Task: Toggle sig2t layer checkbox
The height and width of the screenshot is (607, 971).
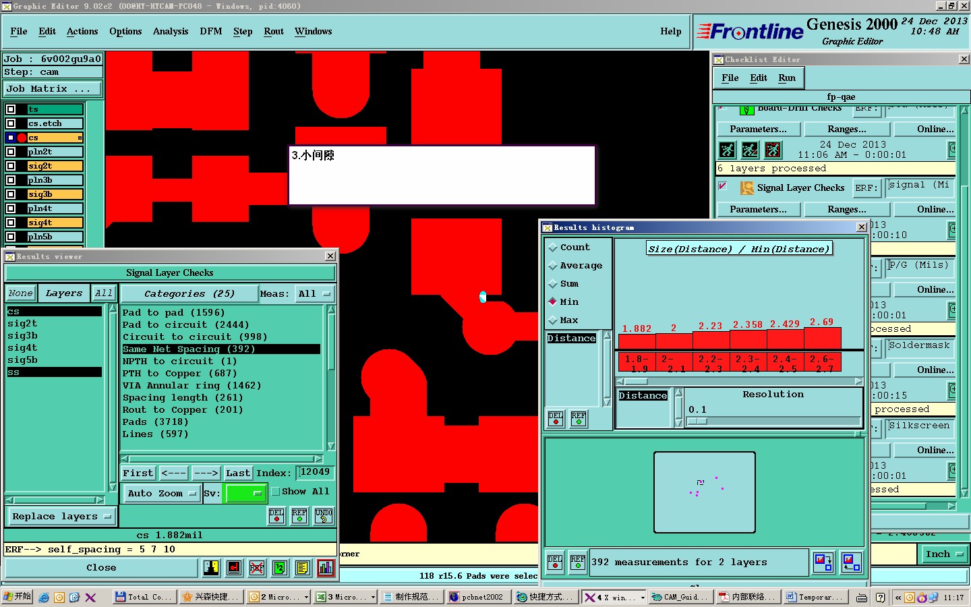Action: tap(11, 166)
